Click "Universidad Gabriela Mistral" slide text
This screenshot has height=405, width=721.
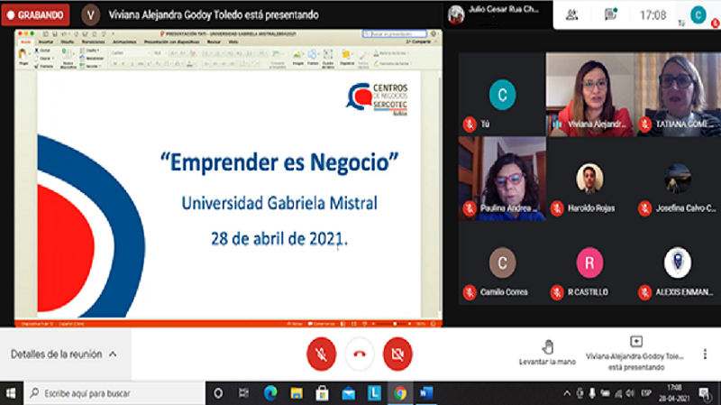(279, 203)
